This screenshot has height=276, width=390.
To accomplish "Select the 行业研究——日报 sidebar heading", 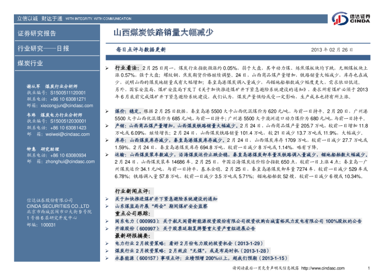I will (x=43, y=48).
